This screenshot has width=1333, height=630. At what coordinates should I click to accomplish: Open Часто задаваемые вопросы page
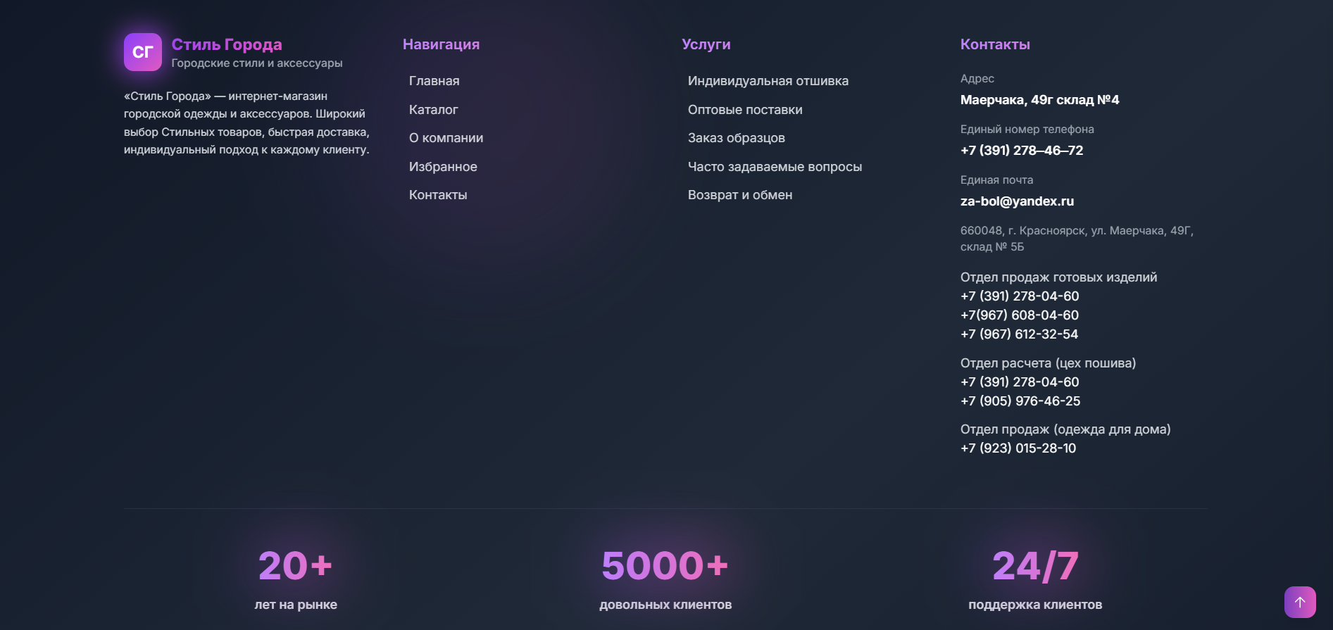point(775,167)
